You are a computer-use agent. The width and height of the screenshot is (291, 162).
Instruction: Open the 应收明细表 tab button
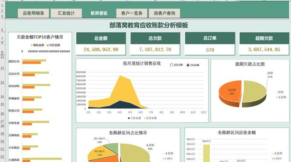click(x=33, y=13)
